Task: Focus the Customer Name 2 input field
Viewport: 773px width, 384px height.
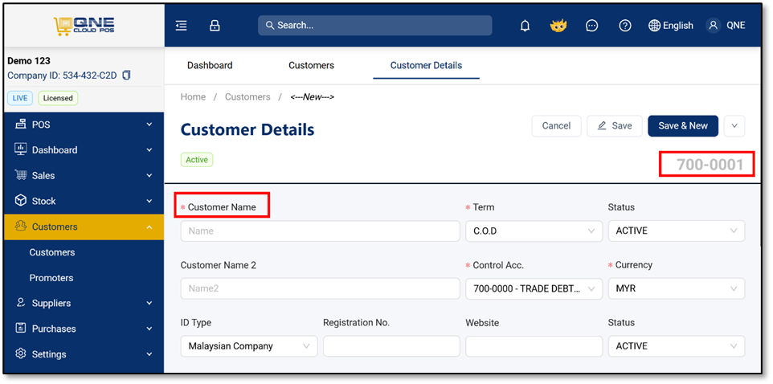Action: coord(321,288)
